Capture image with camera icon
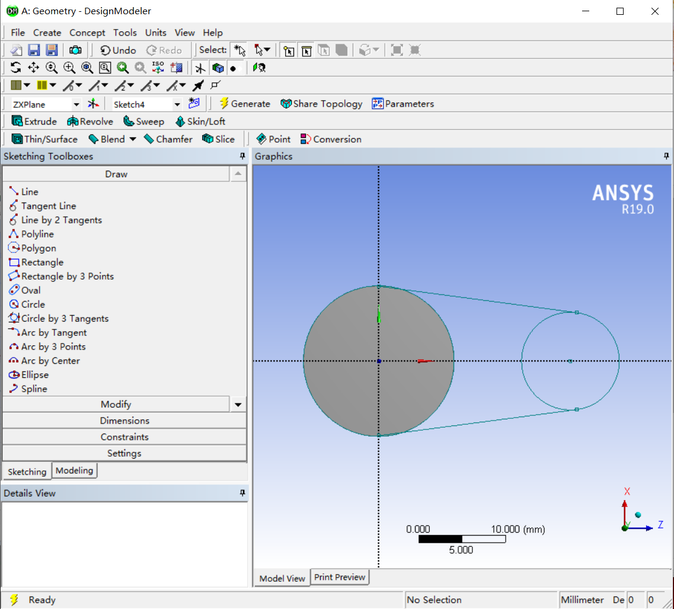The image size is (674, 609). tap(75, 50)
